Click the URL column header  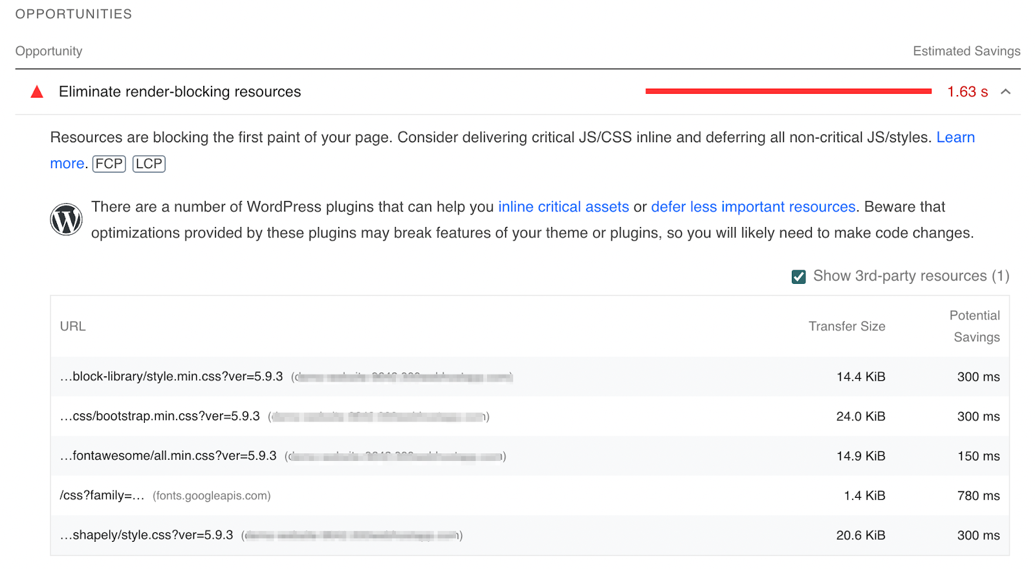point(72,327)
